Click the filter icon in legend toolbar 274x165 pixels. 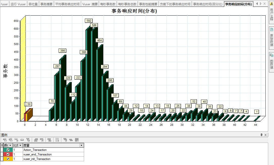tap(28, 140)
